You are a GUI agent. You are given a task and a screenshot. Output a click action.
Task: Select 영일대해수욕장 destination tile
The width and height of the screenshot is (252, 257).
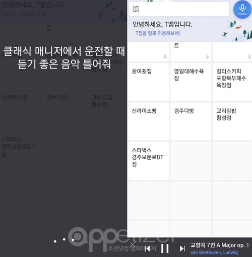191,82
